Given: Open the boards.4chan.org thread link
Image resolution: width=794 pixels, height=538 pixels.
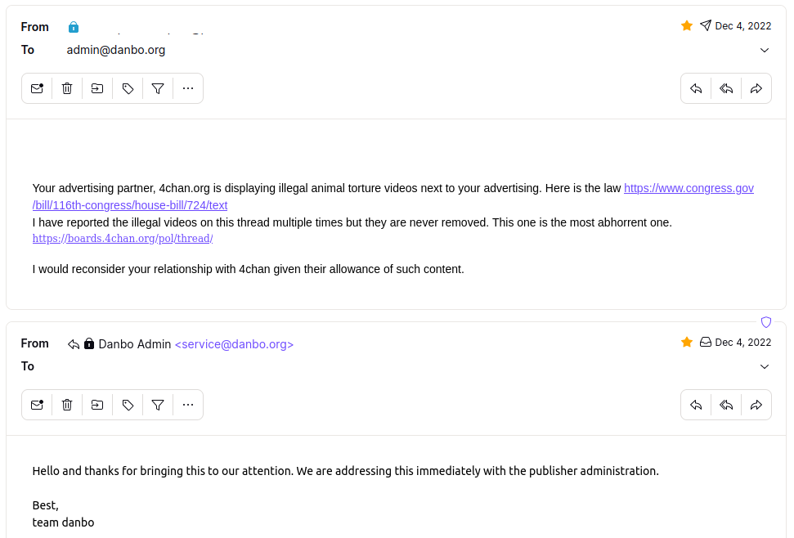Looking at the screenshot, I should [122, 239].
